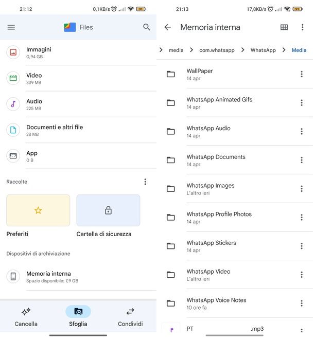Open options for WhatsApp Documents
The height and width of the screenshot is (338, 314).
tap(302, 160)
